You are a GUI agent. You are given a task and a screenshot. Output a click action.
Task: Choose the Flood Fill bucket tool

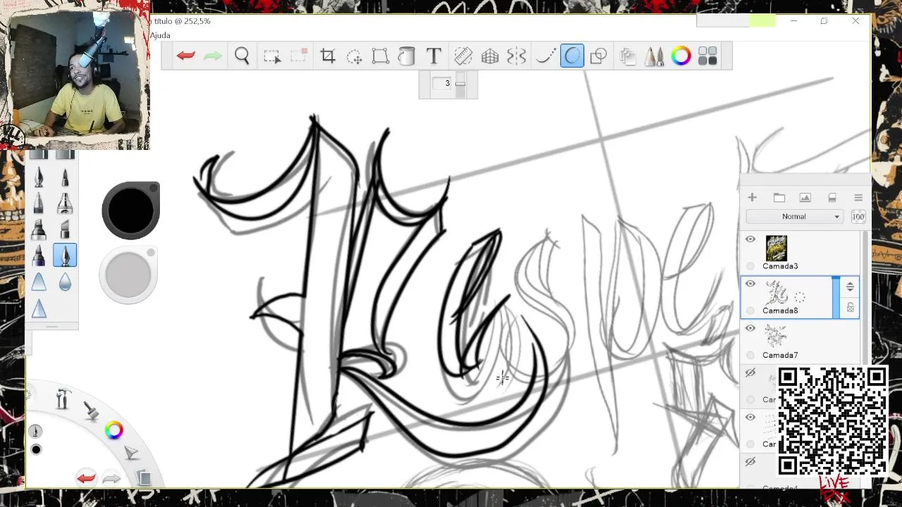click(407, 56)
